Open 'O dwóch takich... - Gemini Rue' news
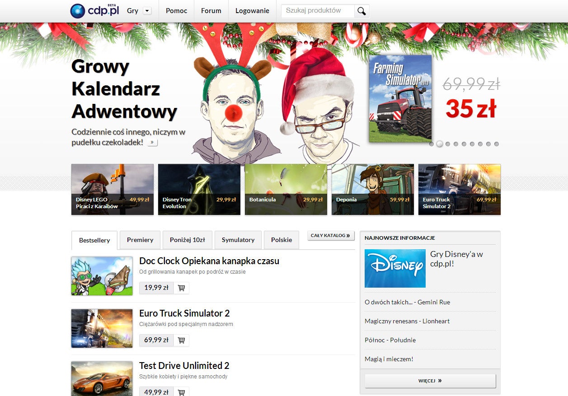 pyautogui.click(x=407, y=302)
